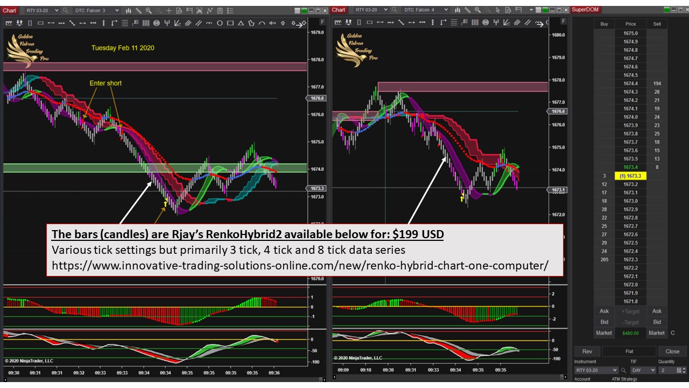The image size is (689, 388).
Task: Select the Polygon drawing tool in Falcon 3 chart
Action: tap(251, 23)
